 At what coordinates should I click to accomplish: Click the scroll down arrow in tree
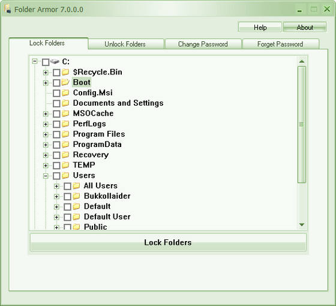[x=302, y=224]
